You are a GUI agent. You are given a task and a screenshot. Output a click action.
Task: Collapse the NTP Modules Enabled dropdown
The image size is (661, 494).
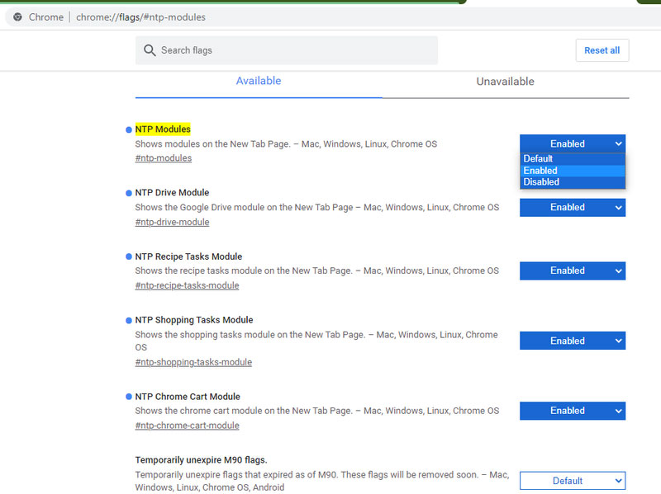572,143
